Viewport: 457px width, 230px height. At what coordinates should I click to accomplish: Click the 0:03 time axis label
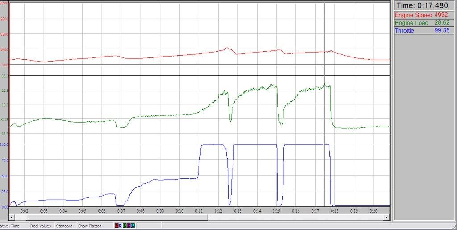(x=44, y=211)
